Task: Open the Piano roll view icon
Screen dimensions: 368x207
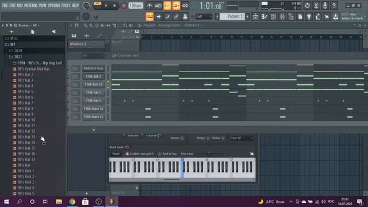Action: click(264, 17)
